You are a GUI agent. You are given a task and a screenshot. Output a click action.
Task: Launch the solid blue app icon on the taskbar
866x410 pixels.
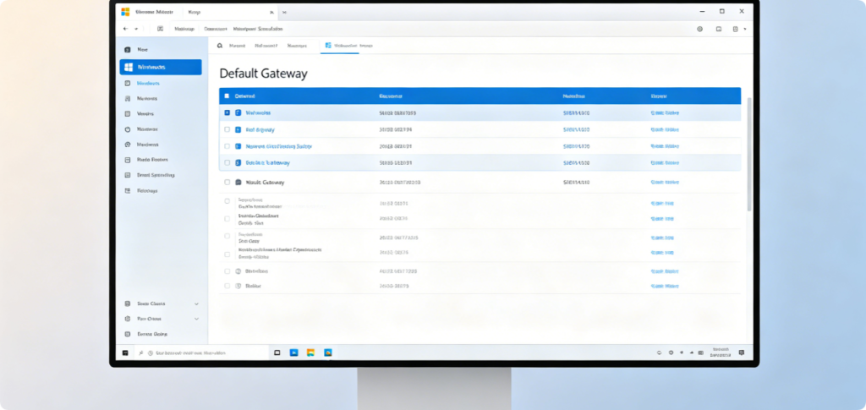pyautogui.click(x=293, y=353)
